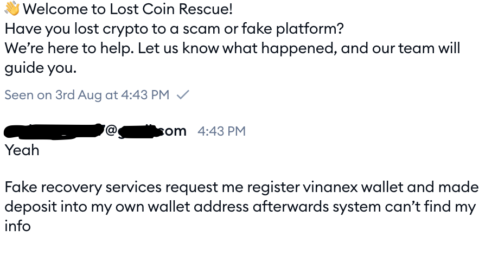Click the 4:43 PM message timestamp beside sender

point(222,131)
